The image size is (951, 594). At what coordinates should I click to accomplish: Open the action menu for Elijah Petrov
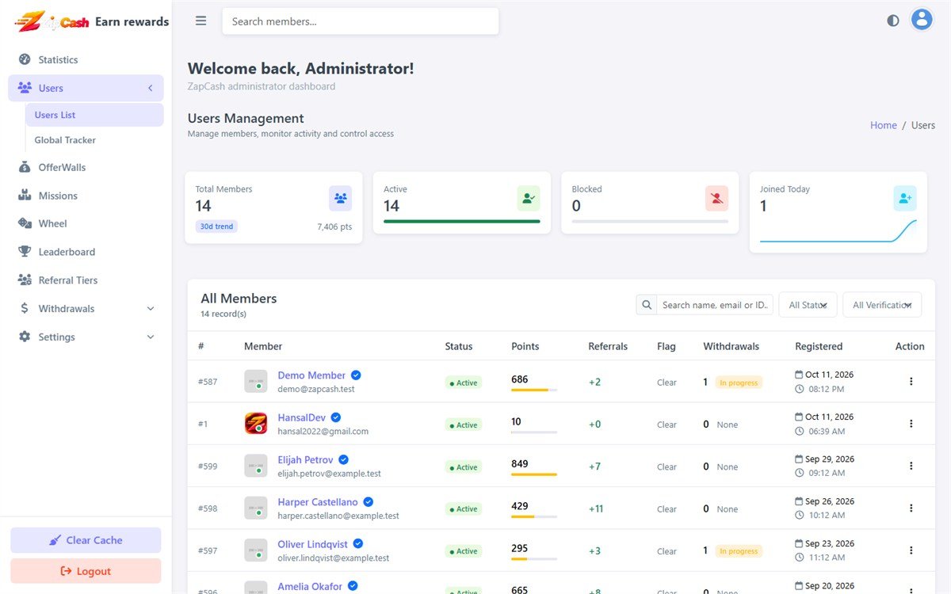[x=911, y=466]
